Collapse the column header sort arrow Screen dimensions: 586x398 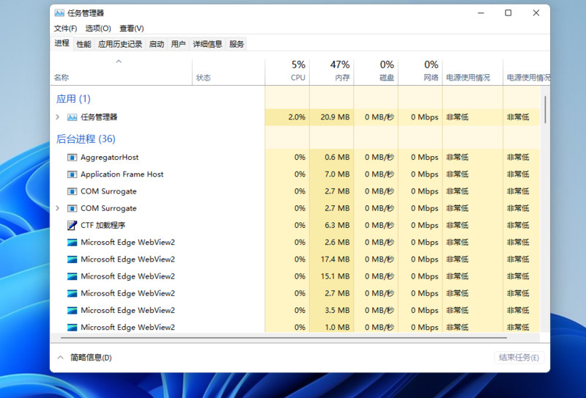[119, 62]
